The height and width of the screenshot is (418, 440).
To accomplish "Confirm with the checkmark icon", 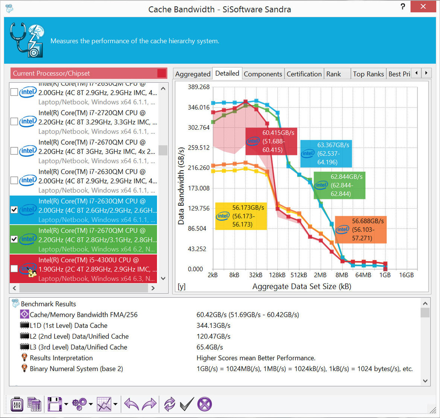I will (187, 404).
